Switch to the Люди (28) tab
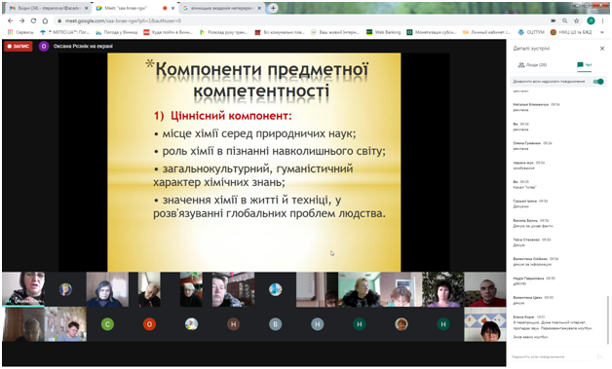 (532, 65)
